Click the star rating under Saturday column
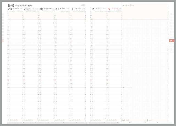Screen dimensions: 176x126 tap(96, 120)
